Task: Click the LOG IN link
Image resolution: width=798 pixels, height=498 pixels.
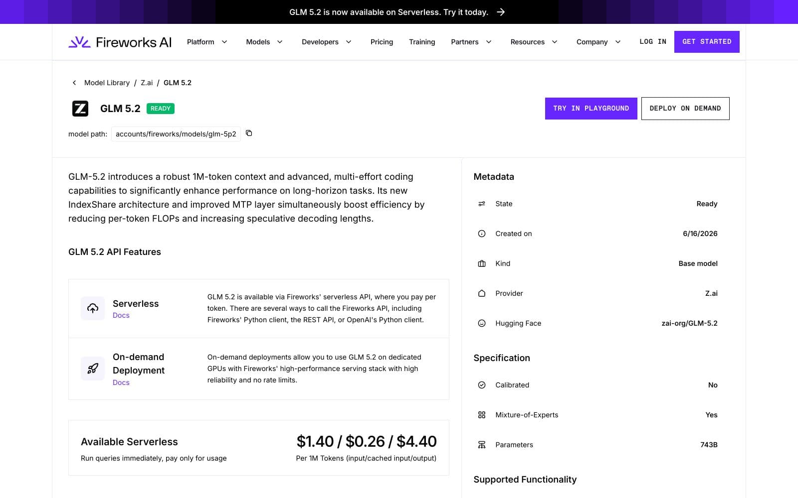Action: click(x=653, y=42)
